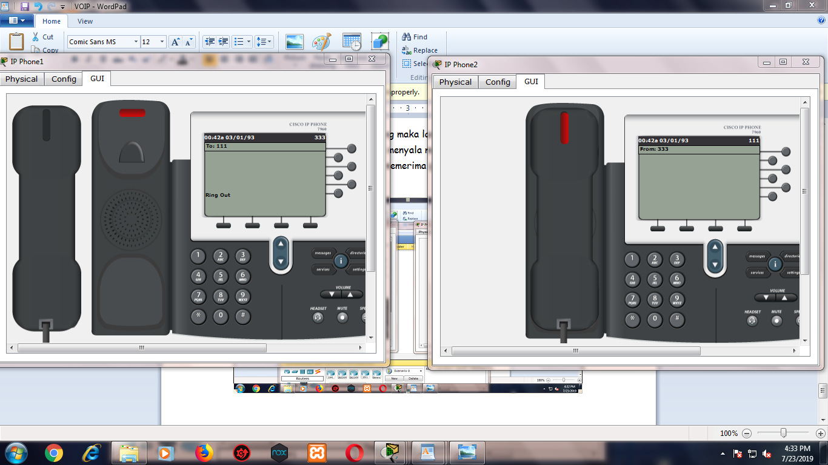The image size is (828, 465).
Task: Increase paragraph indent in WordPad
Action: pyautogui.click(x=223, y=42)
